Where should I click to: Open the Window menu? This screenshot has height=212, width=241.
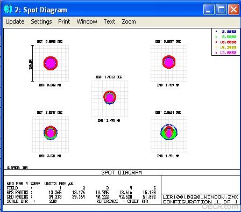87,21
